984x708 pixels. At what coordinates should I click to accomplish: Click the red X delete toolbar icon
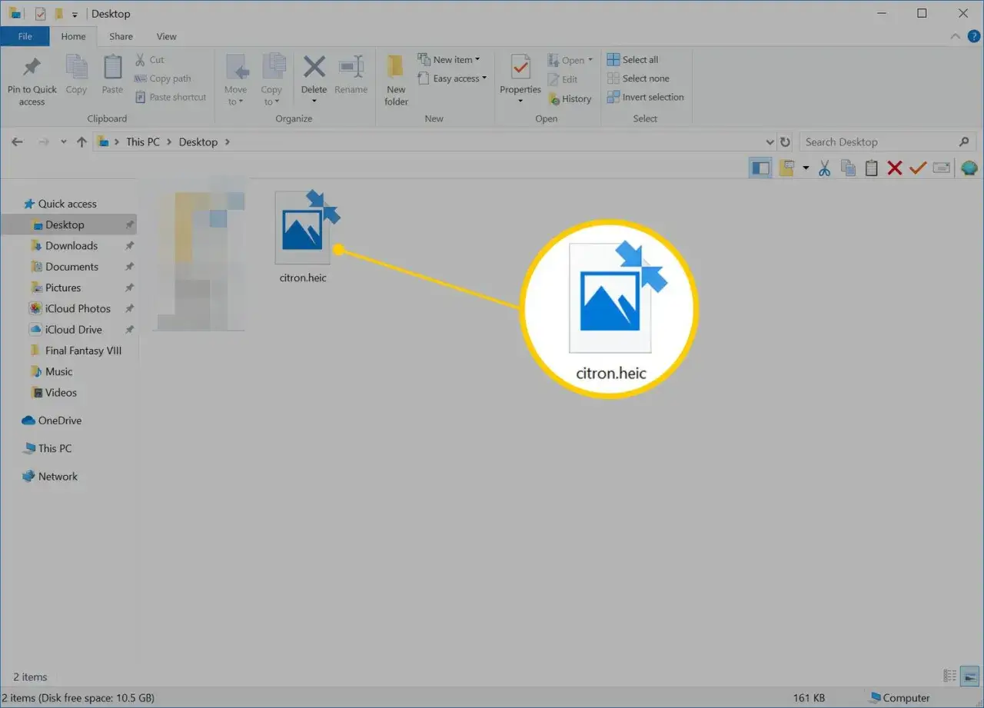(894, 168)
